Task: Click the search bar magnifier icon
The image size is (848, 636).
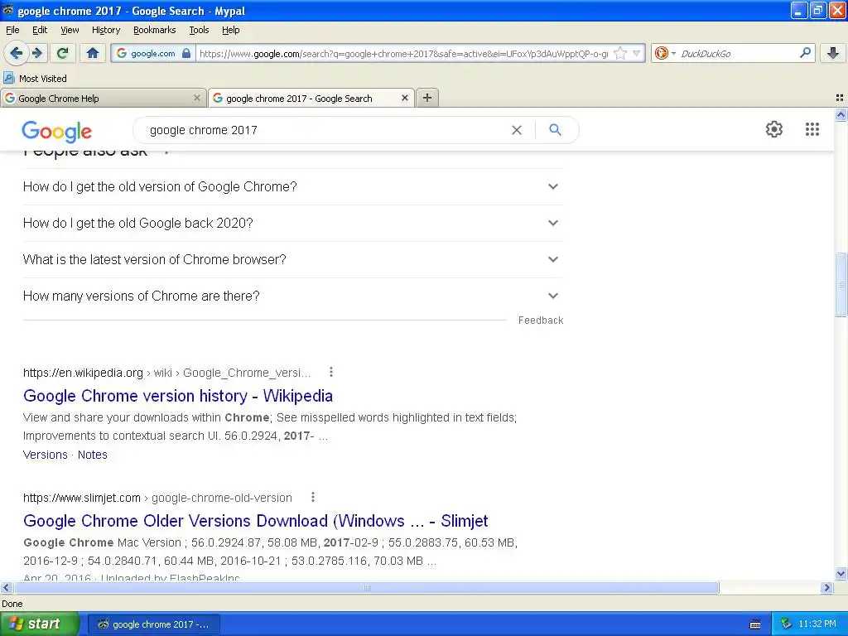Action: [805, 52]
